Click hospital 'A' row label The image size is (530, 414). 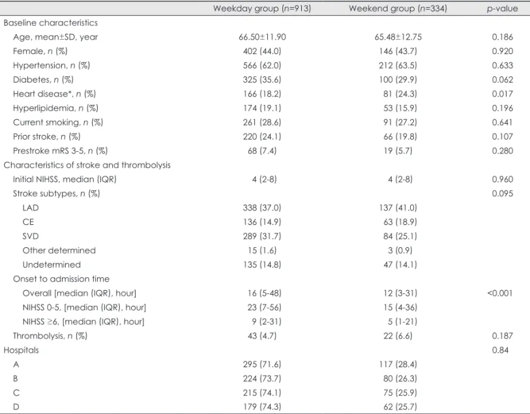point(16,364)
